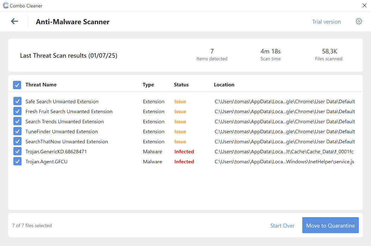Click the Type column header
Viewport: 371px width, 246px height.
pos(148,85)
